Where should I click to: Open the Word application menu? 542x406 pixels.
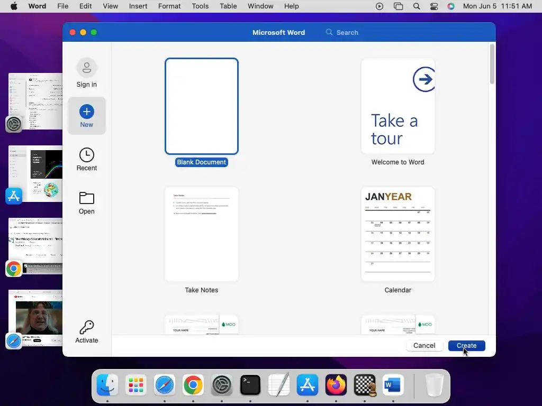pyautogui.click(x=38, y=6)
